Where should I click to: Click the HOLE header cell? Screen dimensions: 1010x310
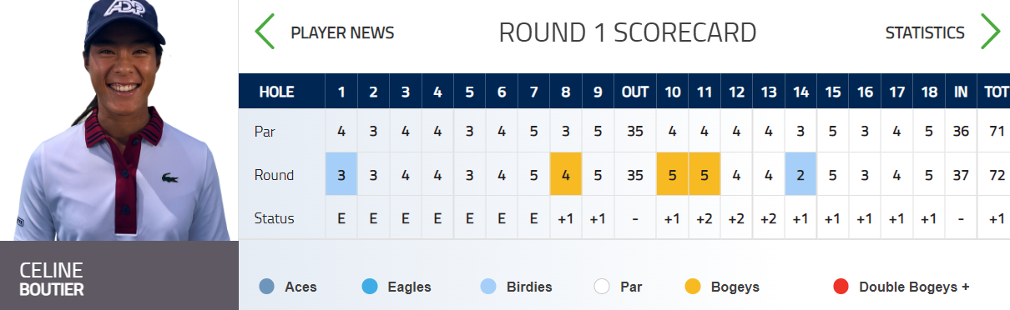[x=282, y=92]
